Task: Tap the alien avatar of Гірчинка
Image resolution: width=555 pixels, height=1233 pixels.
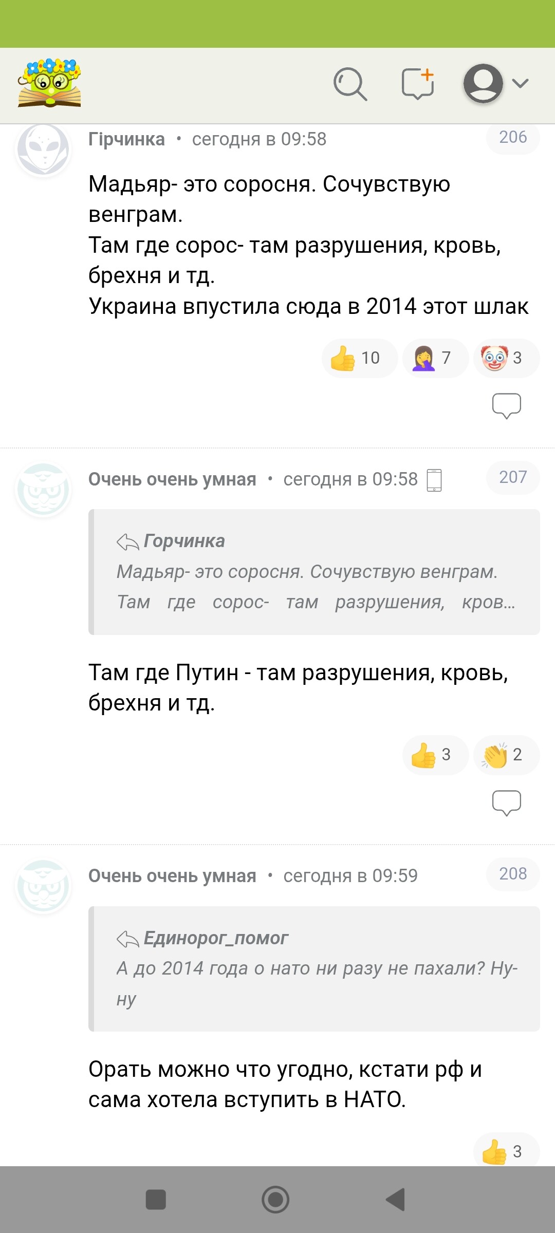Action: 43,149
